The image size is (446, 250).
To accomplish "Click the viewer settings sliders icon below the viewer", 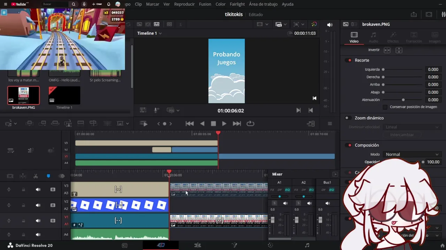I will [x=143, y=110].
